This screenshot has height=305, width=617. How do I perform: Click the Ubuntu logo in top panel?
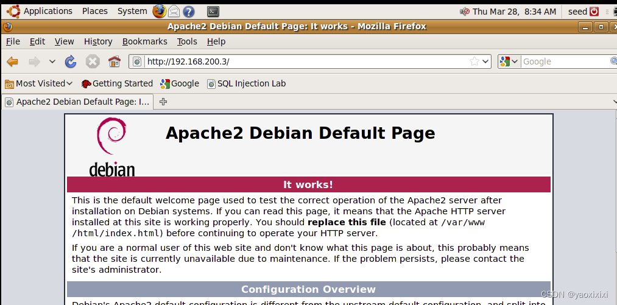tap(13, 11)
